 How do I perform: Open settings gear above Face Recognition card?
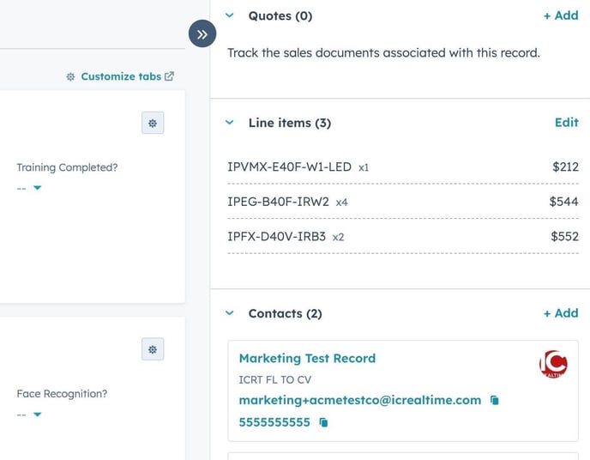(153, 349)
